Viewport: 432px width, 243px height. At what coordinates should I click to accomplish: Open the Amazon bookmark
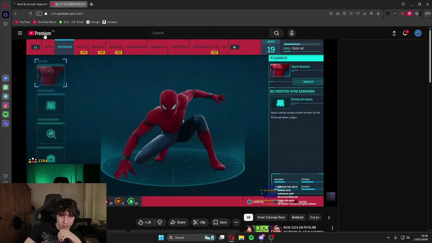point(110,22)
